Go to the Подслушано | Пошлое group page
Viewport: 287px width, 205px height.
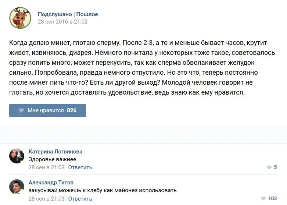click(68, 14)
